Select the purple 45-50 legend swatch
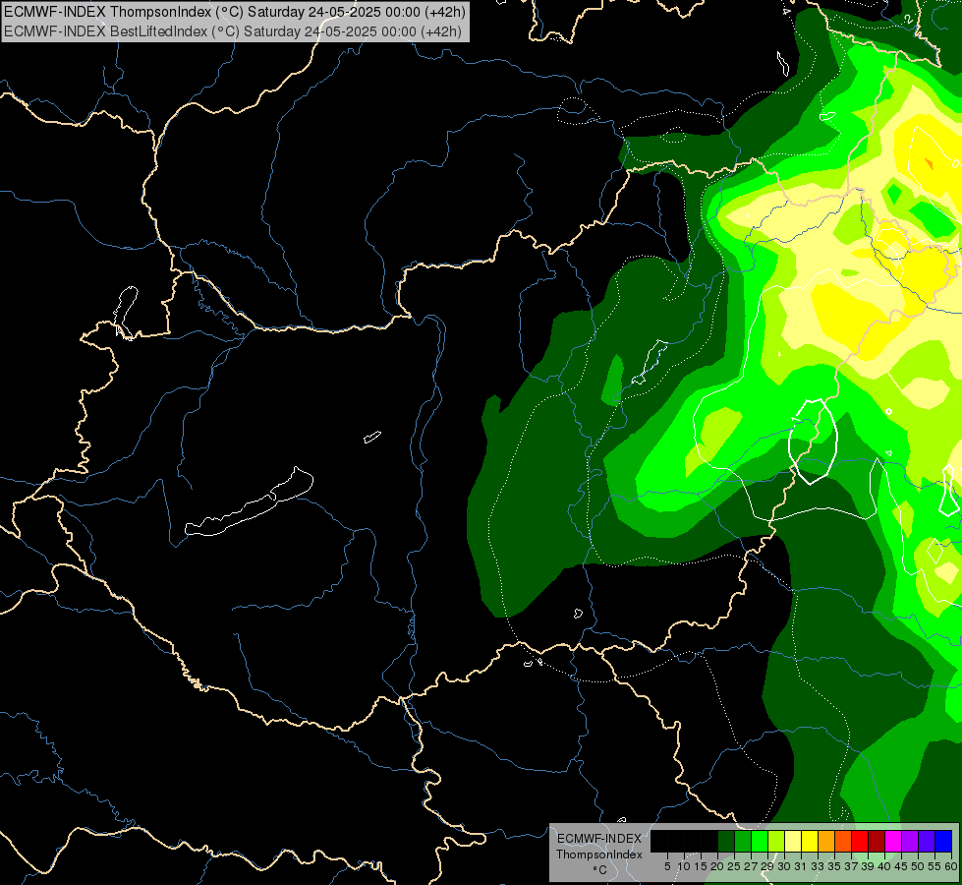The image size is (962, 885). [x=911, y=841]
